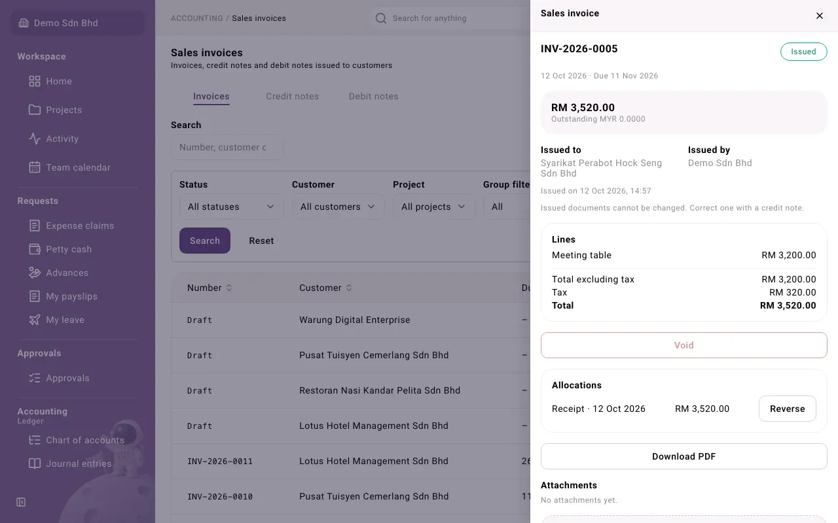Click the Activity pulse icon
838x523 pixels.
35,139
